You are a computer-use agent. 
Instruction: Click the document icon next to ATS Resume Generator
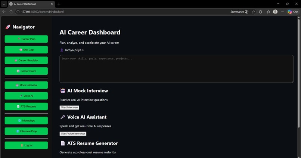coord(63,143)
